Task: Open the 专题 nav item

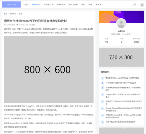Action: point(90,4)
